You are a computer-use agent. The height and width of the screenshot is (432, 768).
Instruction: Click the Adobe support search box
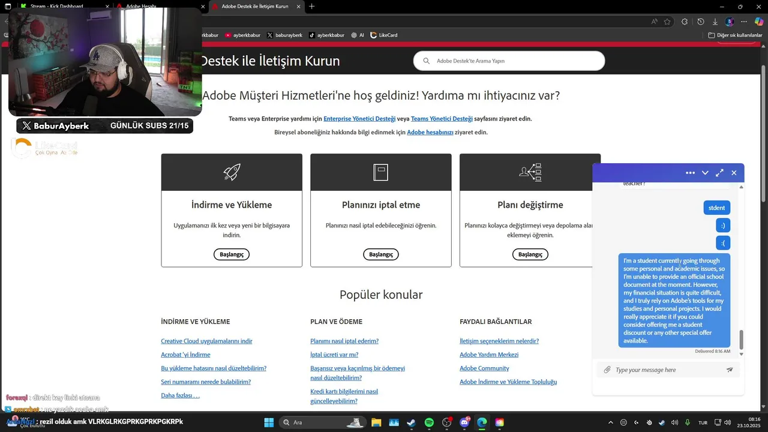click(509, 61)
